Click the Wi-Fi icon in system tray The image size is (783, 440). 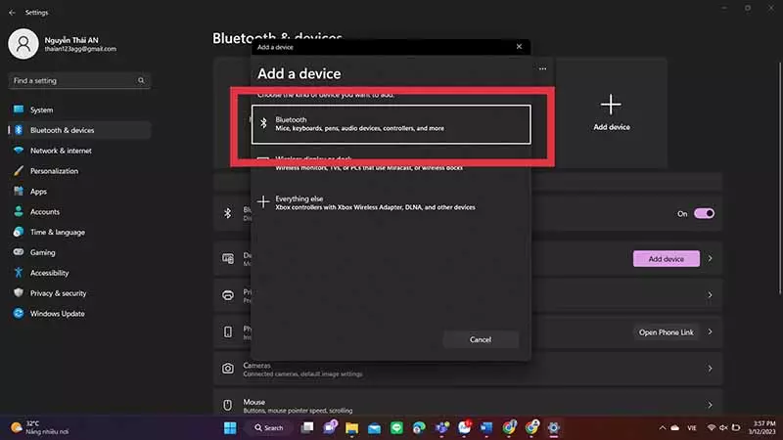coord(712,428)
